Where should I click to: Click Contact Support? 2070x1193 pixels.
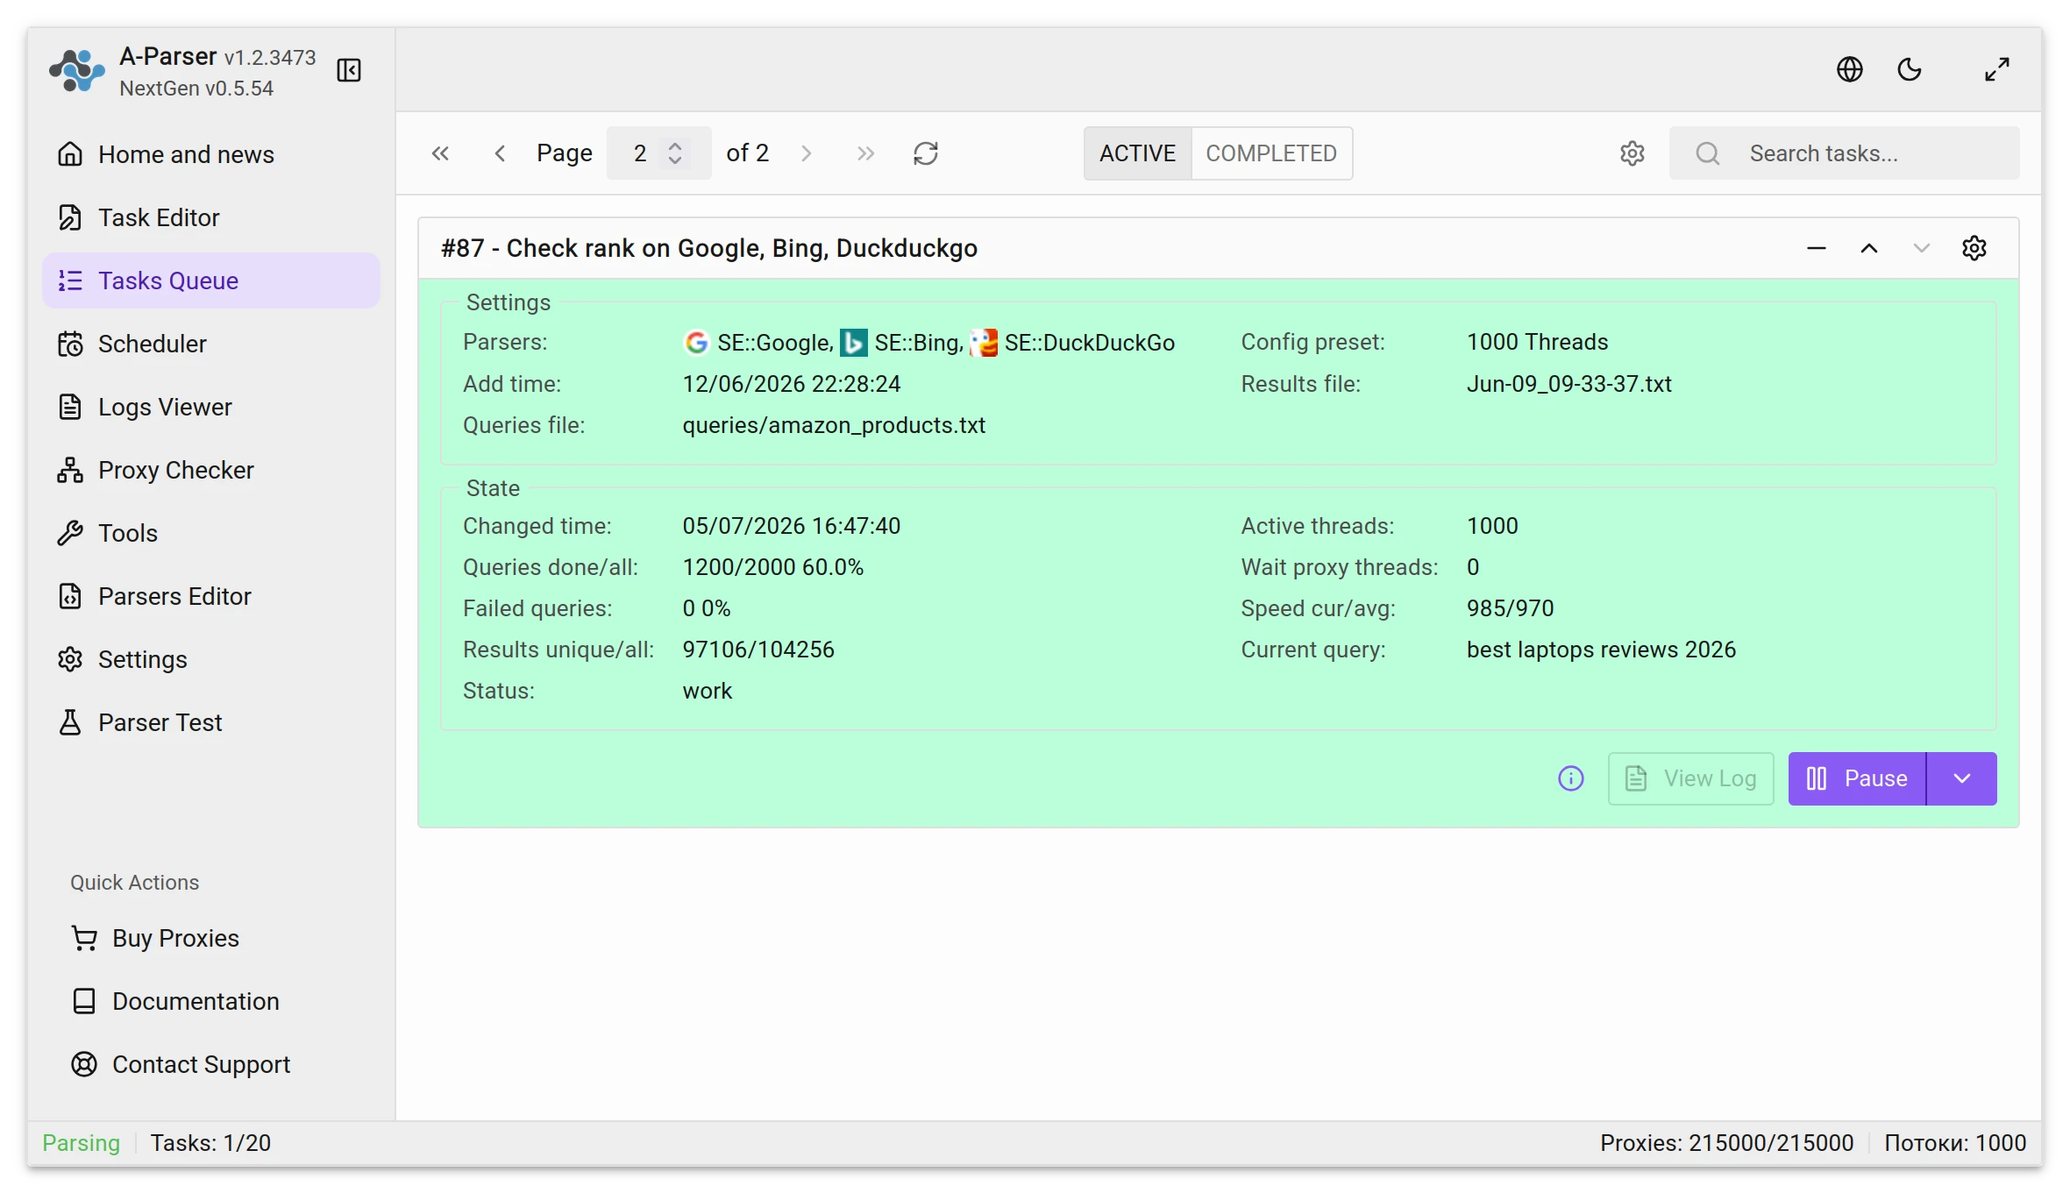tap(211, 1064)
